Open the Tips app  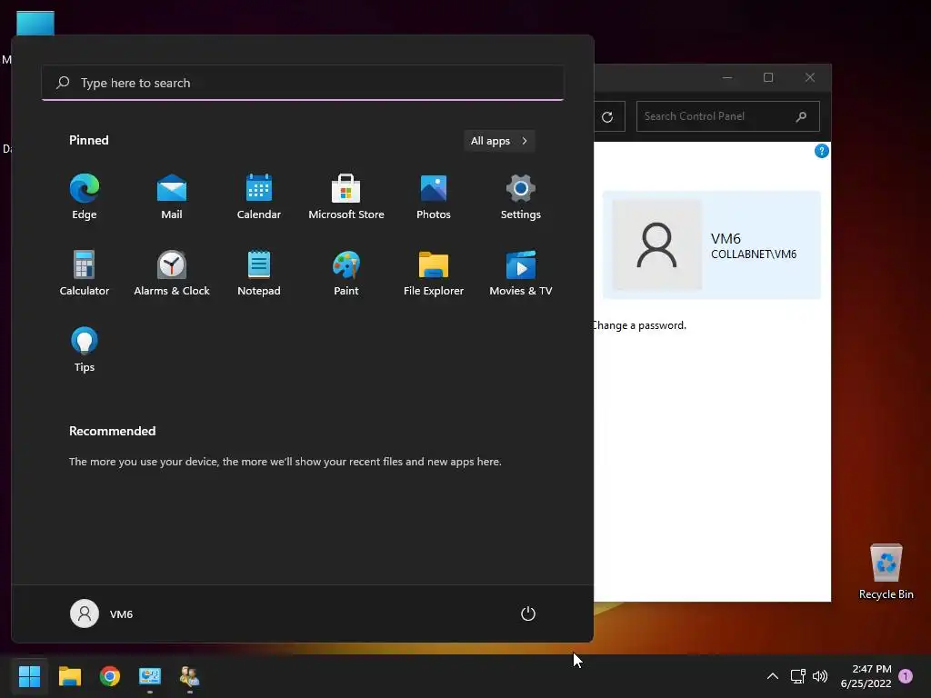(x=84, y=350)
